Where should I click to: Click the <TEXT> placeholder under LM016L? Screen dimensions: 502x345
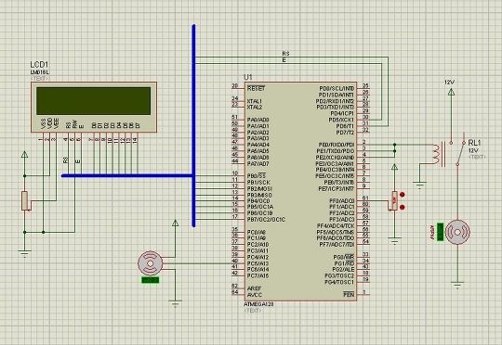40,79
